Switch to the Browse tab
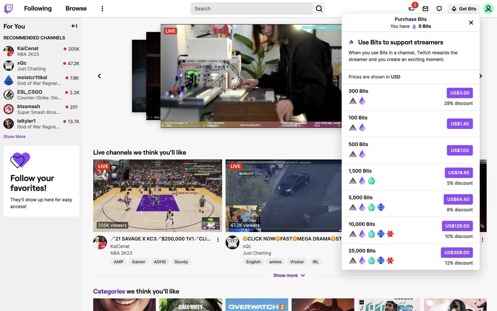This screenshot has height=311, width=497. coord(76,9)
